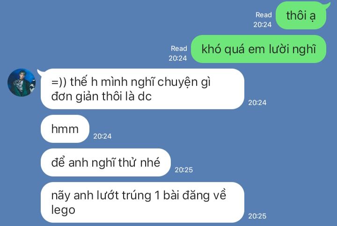The height and width of the screenshot is (226, 337).
Task: Click the Read label beside "khó quá em lười nghĩ"
Action: point(179,49)
